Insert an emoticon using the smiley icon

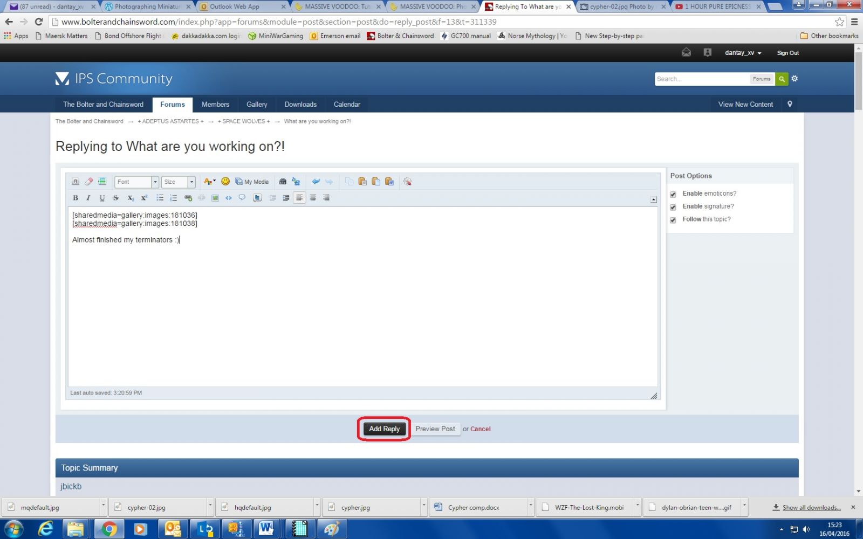click(225, 182)
